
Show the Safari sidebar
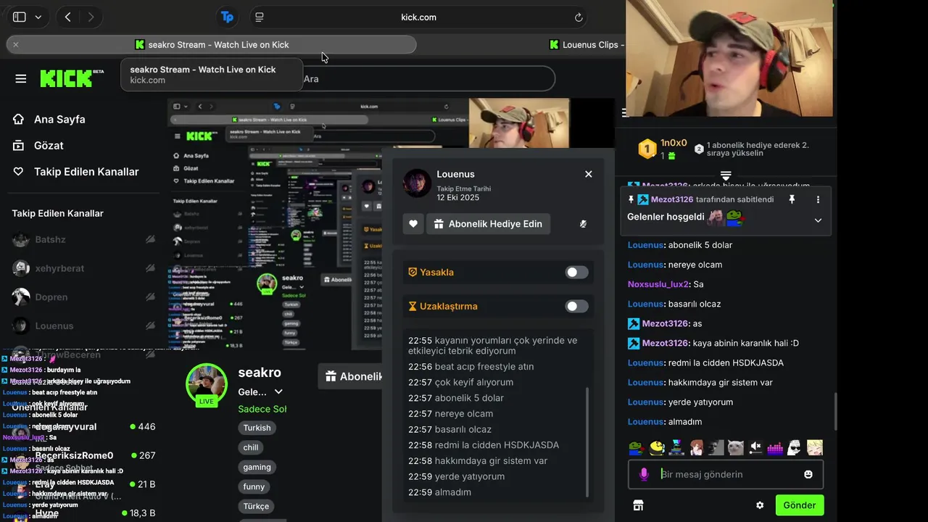pyautogui.click(x=20, y=17)
